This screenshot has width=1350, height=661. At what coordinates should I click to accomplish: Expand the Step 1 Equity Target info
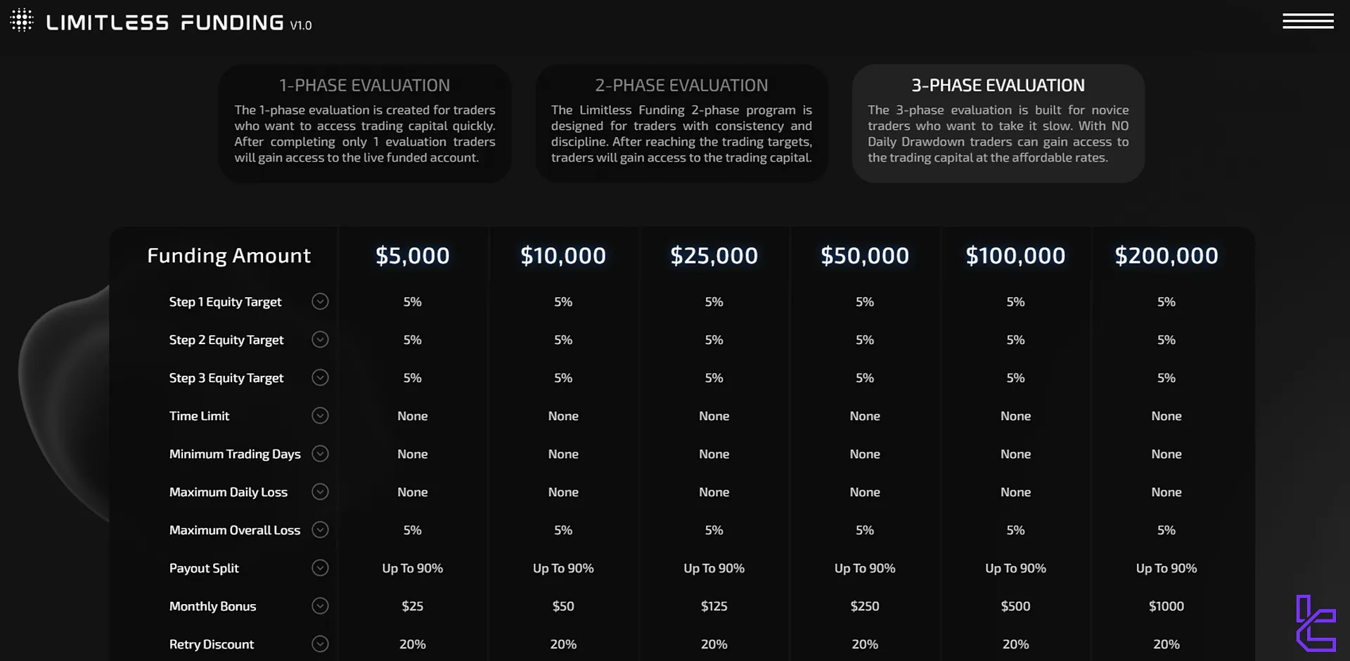(x=320, y=301)
